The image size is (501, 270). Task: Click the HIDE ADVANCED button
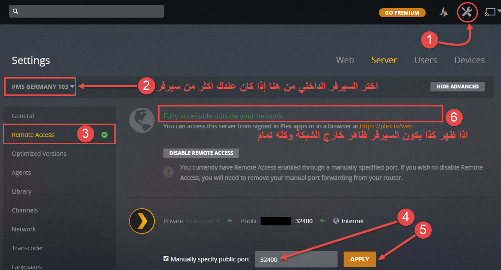click(458, 87)
